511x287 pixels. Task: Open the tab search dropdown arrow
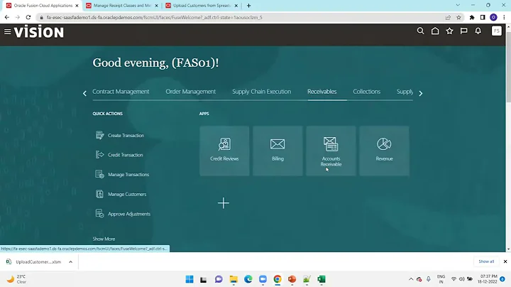(458, 5)
